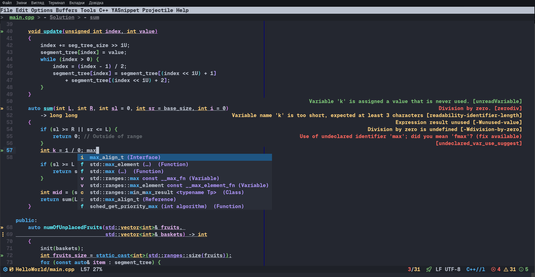
Task: Click the fringe arrow marker beside line 40
Action: [x=2, y=31]
